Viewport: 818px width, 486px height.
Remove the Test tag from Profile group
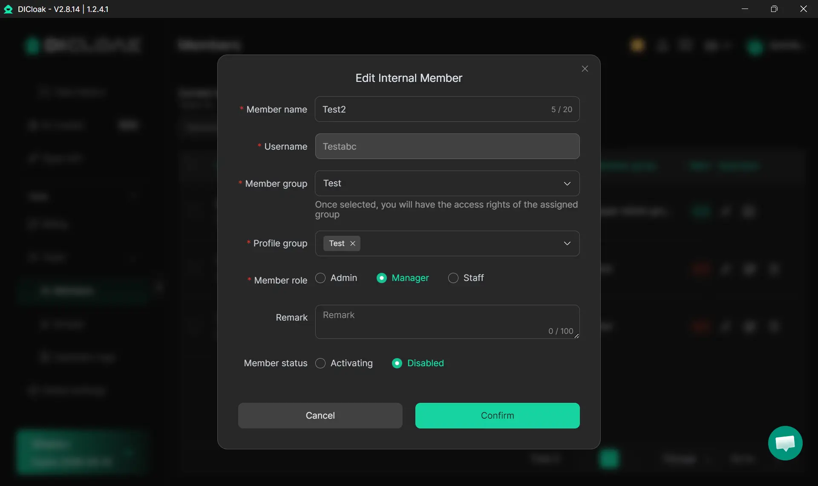353,243
